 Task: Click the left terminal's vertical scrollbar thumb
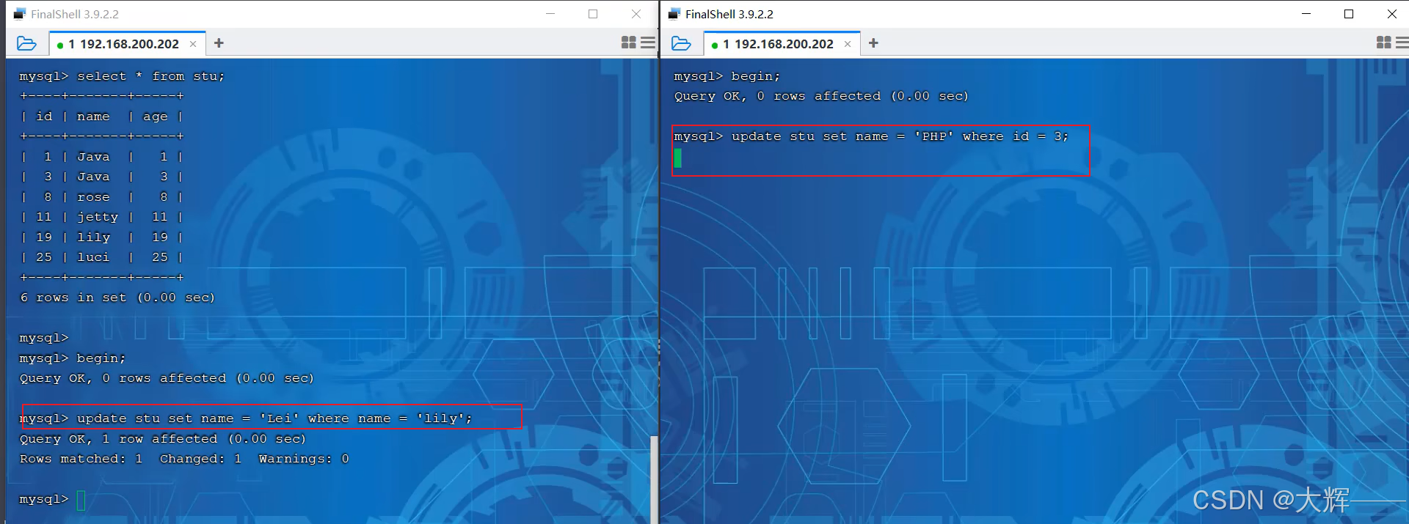pyautogui.click(x=654, y=479)
